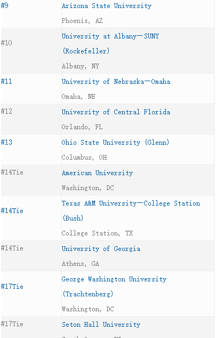
Task: Click #14Tie rank beside Texas A&M
Action: point(12,210)
